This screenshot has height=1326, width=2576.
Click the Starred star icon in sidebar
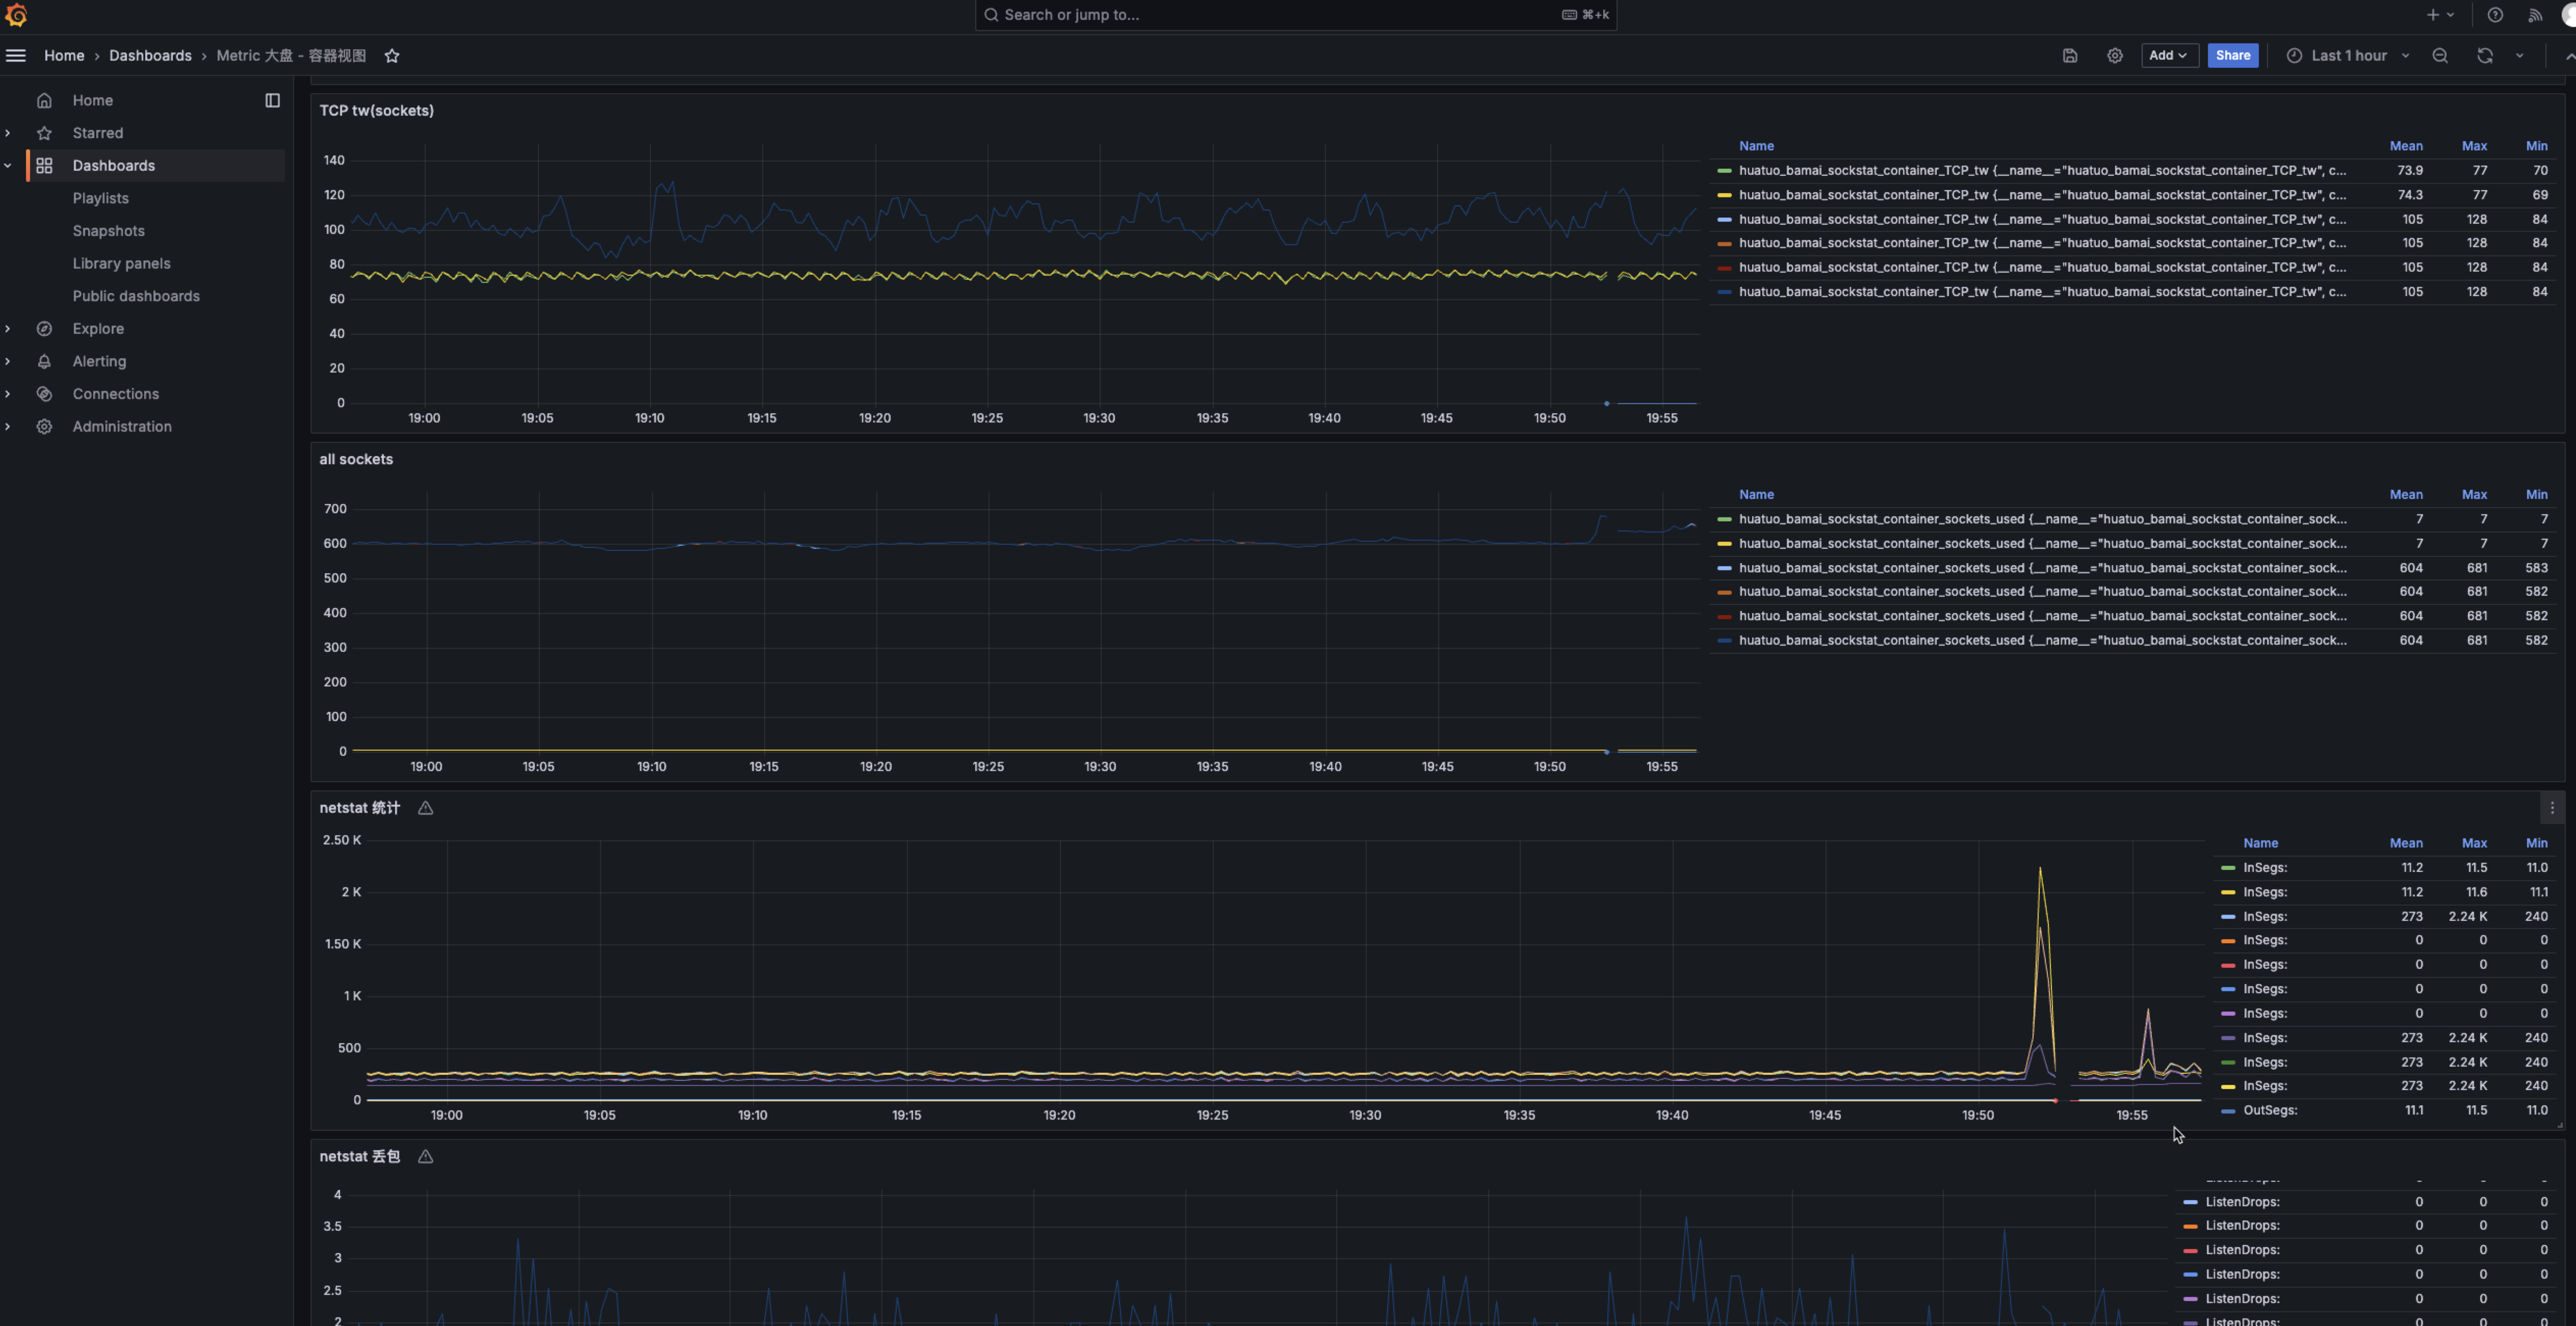pyautogui.click(x=44, y=133)
